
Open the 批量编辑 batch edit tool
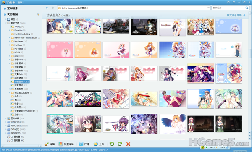[66, 144]
